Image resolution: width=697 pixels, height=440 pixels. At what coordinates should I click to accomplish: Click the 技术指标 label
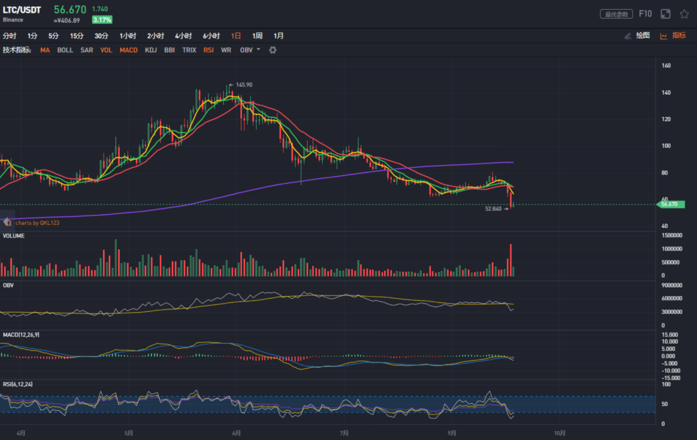[17, 50]
